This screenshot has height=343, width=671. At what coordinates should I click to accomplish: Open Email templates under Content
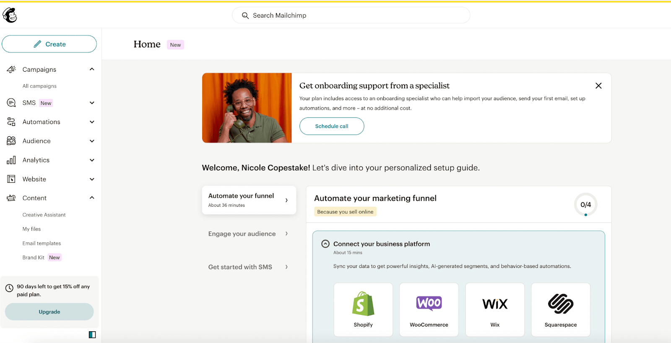click(x=42, y=243)
